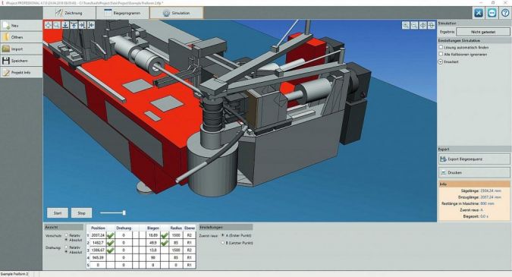
Task: Click the TeamViewer remote support icon
Action: pyautogui.click(x=492, y=13)
